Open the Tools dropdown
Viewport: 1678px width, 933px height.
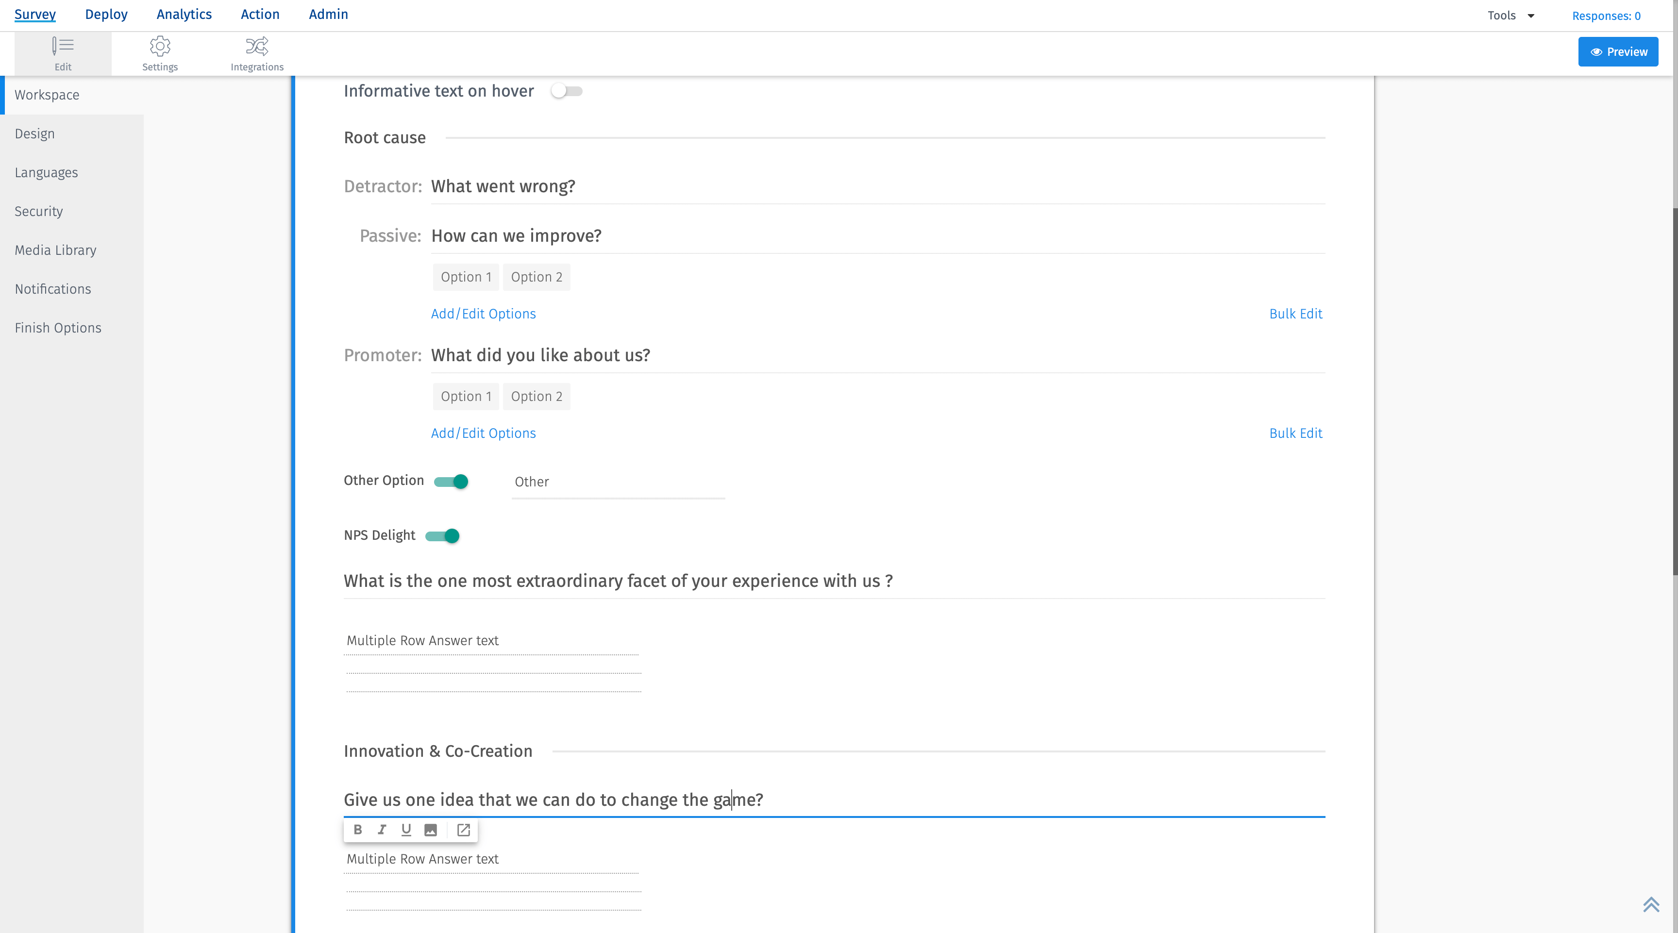click(1510, 15)
